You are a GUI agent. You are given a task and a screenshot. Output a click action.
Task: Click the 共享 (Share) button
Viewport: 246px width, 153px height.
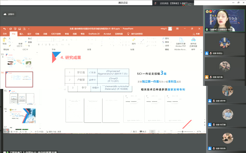point(196,34)
